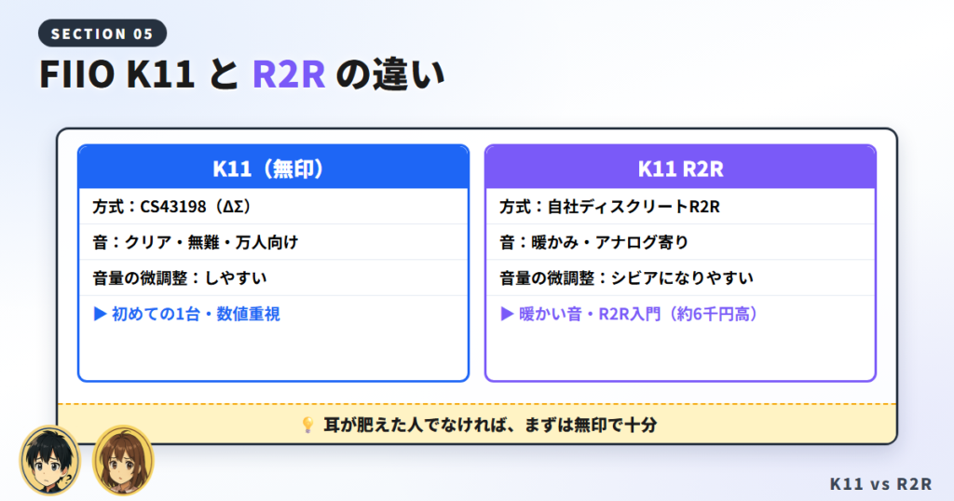Click the boy character avatar
Image resolution: width=954 pixels, height=501 pixels.
tap(50, 460)
